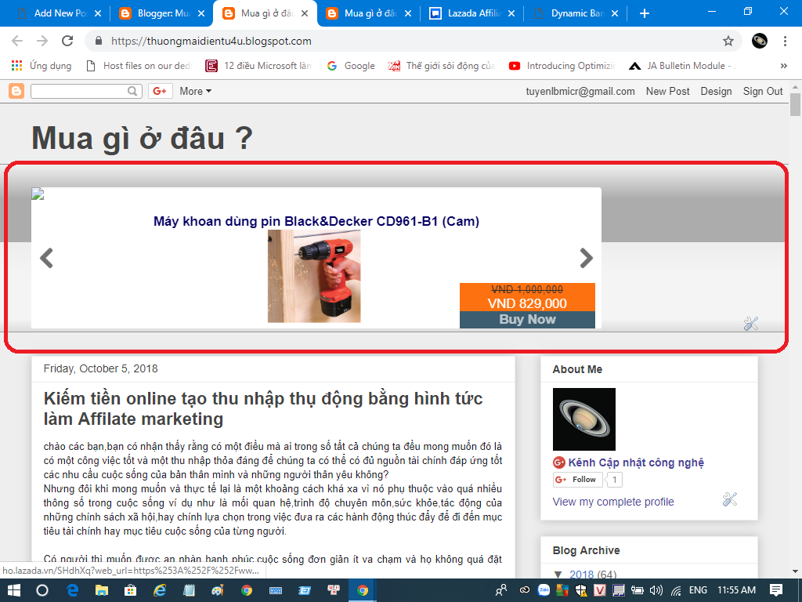The width and height of the screenshot is (802, 602).
Task: Advance banner with right arrow chevron
Action: coord(586,258)
